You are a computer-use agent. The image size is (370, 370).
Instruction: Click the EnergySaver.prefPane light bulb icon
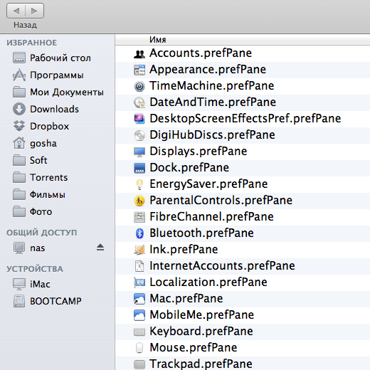pyautogui.click(x=139, y=184)
